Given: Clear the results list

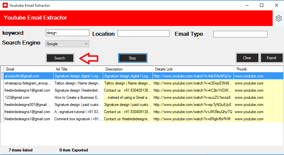Looking at the screenshot, I should pos(247,58).
